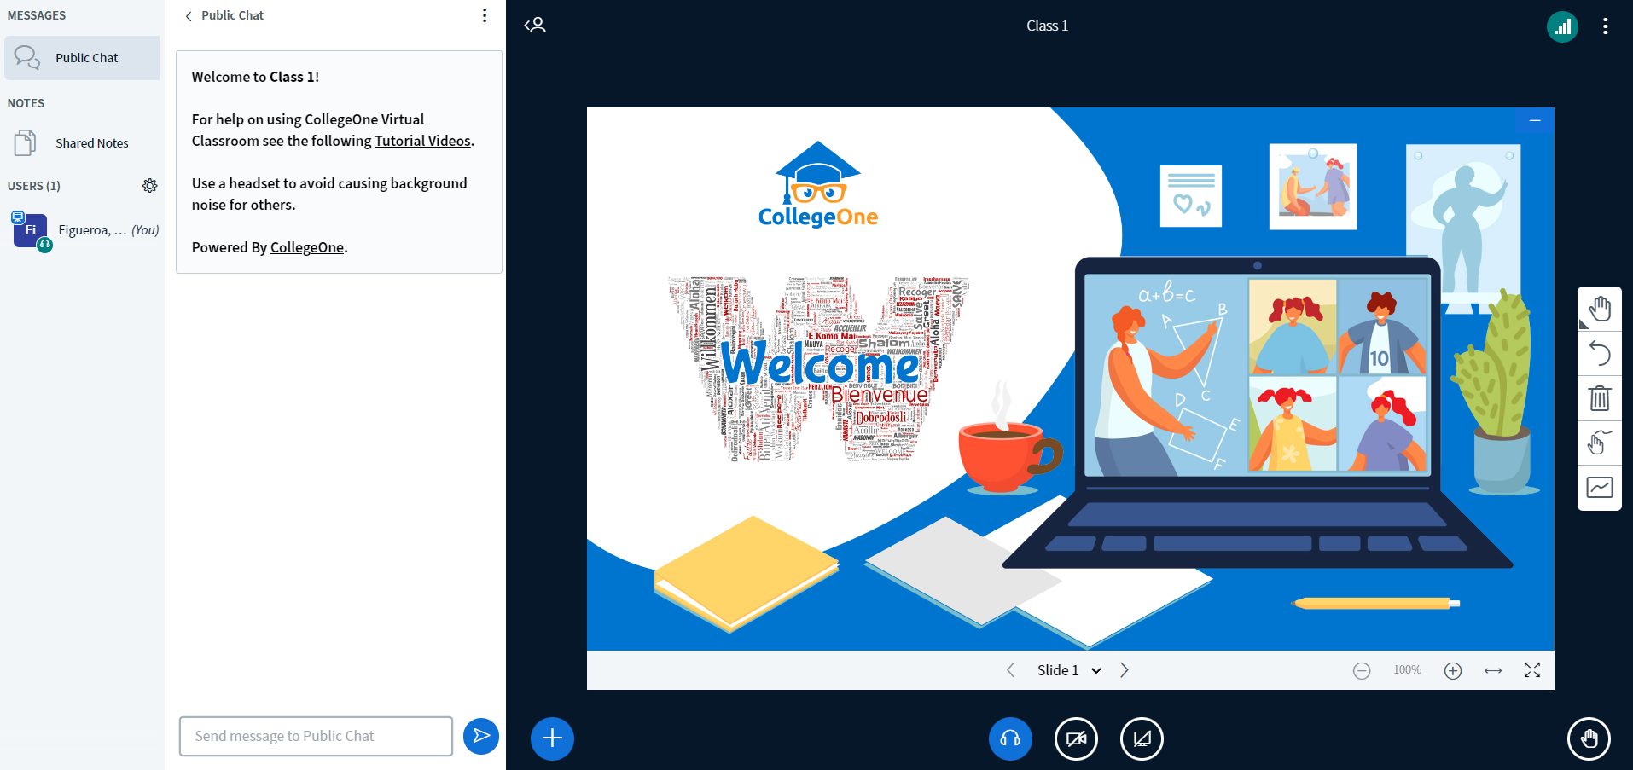This screenshot has height=770, width=1633.
Task: Select user Figueroa in the users list
Action: tap(85, 230)
